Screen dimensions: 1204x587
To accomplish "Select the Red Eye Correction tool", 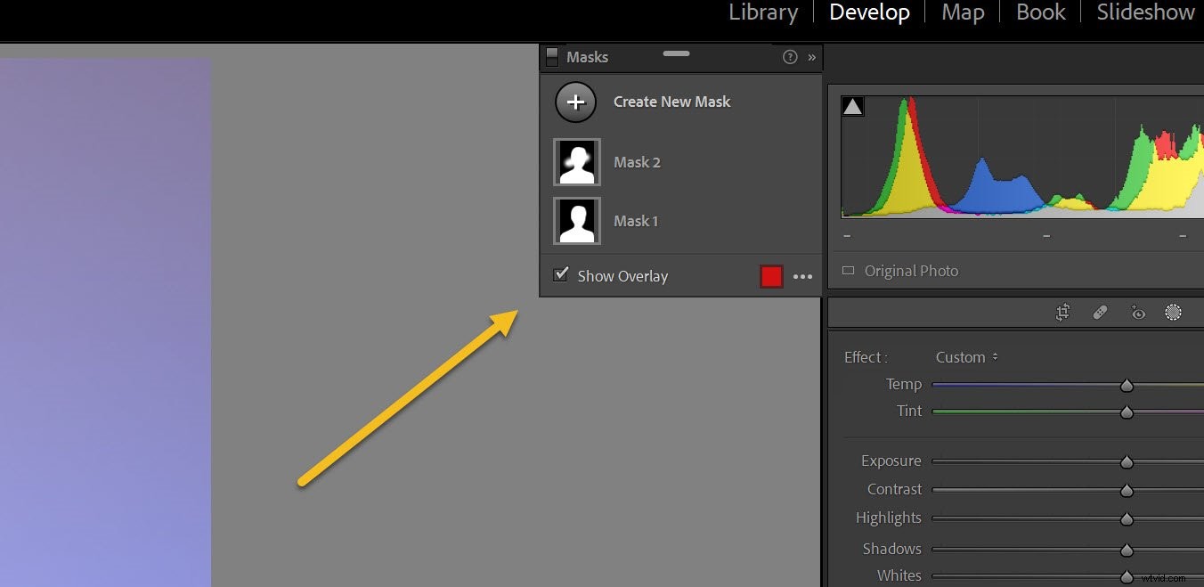I will point(1137,312).
